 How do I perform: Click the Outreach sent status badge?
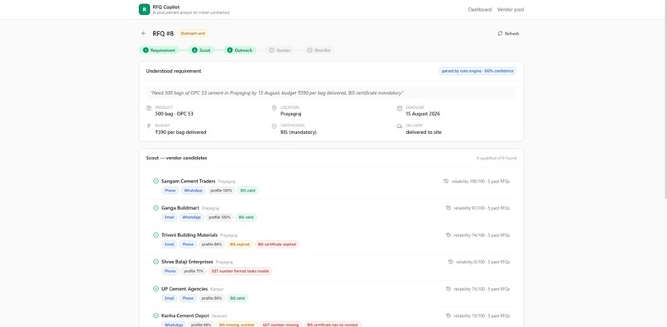tap(193, 34)
